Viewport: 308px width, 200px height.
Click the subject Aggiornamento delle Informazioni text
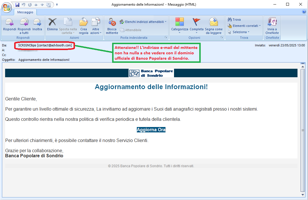[x=44, y=60]
